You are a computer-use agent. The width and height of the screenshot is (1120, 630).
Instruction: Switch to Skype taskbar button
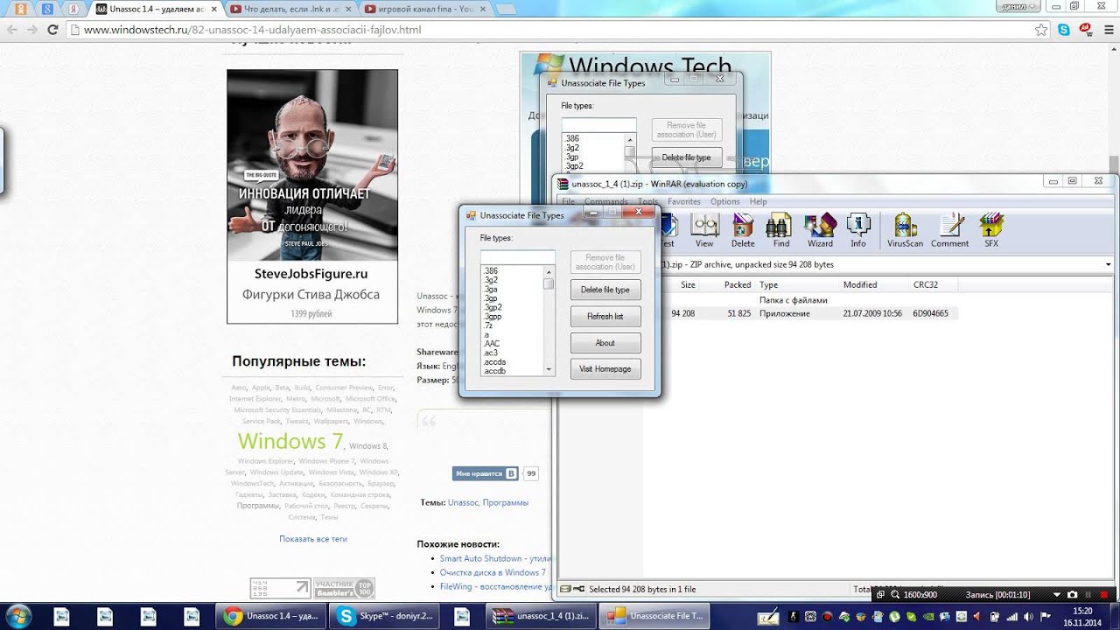pyautogui.click(x=384, y=616)
